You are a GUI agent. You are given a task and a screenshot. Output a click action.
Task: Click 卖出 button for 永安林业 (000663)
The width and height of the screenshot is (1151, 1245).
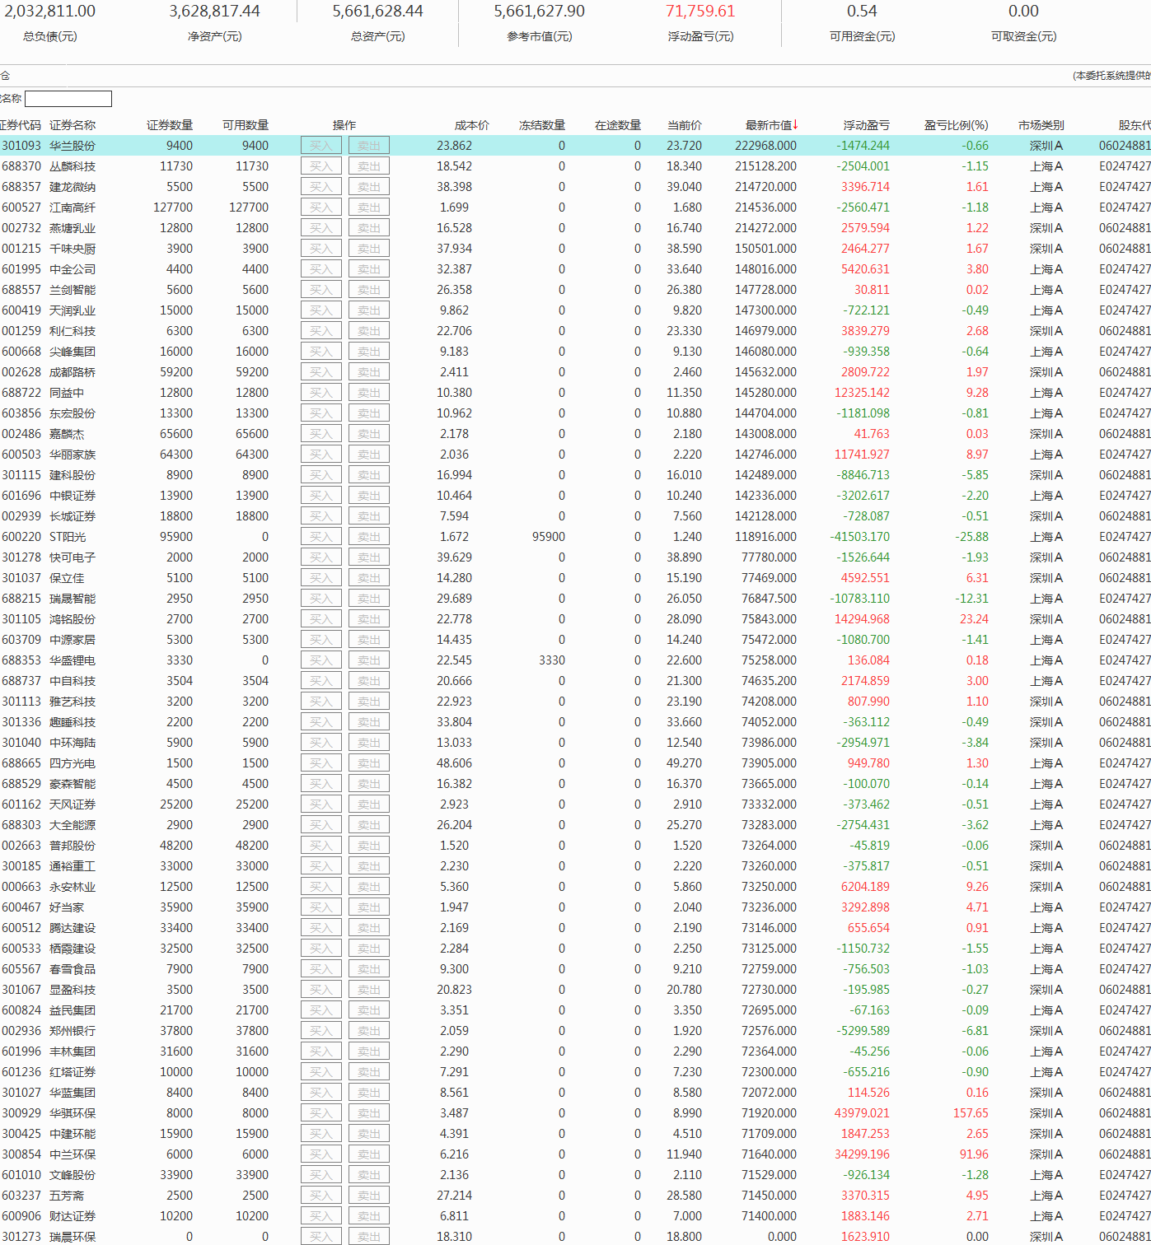pos(369,887)
